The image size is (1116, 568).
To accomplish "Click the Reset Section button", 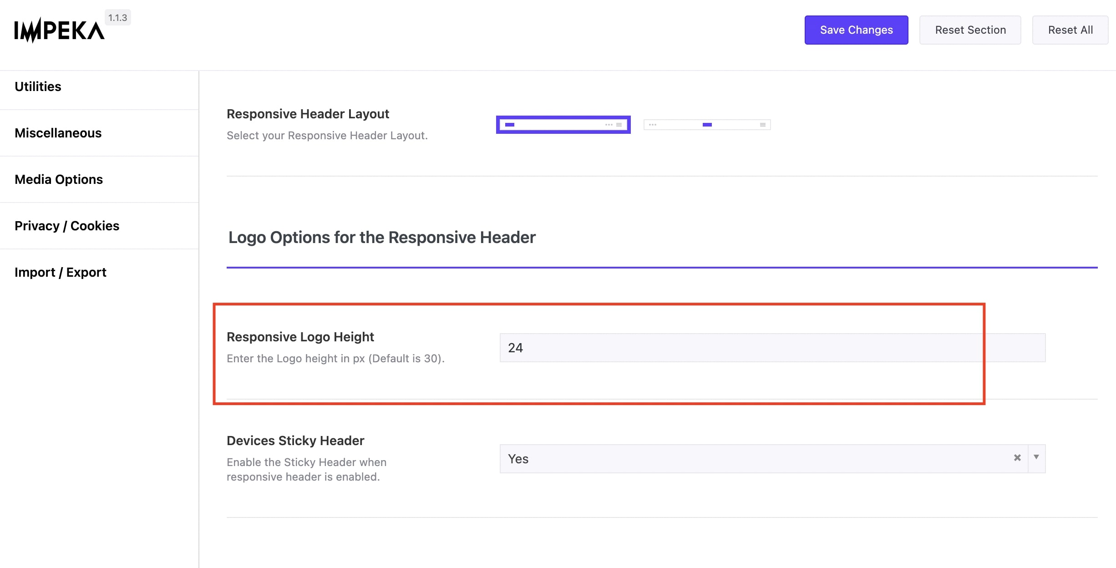I will (x=970, y=30).
